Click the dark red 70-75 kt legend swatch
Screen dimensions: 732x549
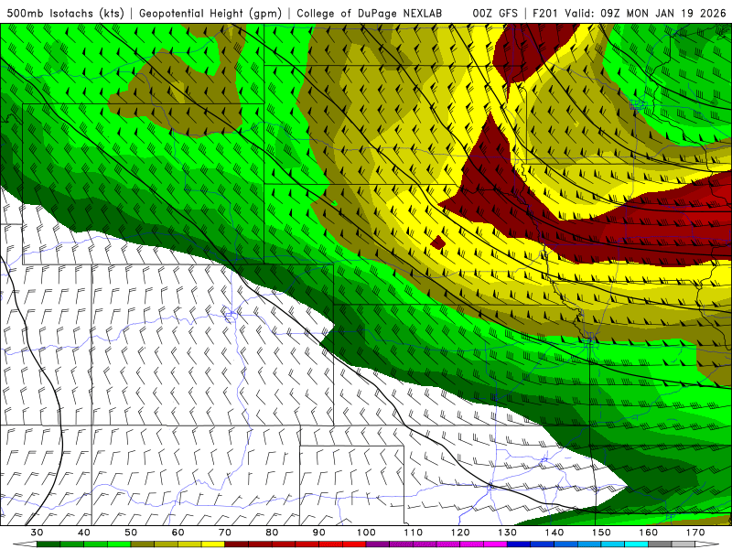pos(237,544)
